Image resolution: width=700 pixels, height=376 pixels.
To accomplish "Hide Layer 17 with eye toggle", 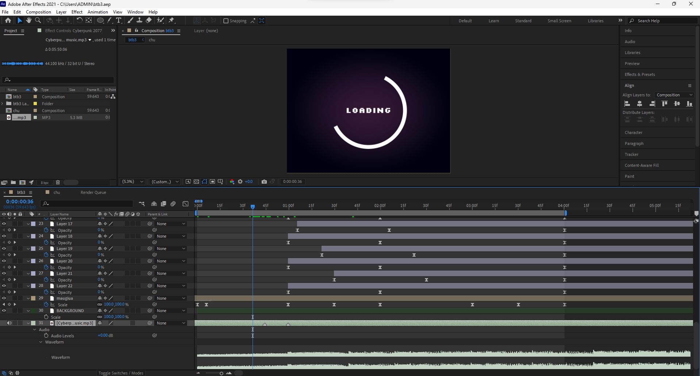I will pos(4,224).
